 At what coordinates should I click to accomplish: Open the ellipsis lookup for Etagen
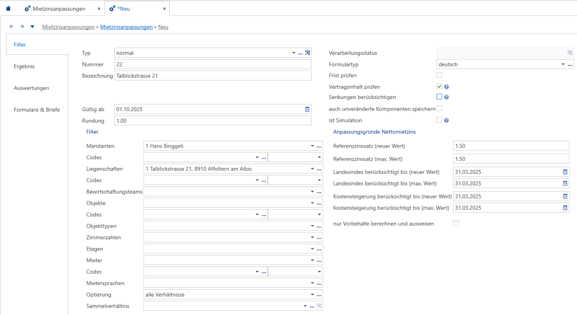(319, 249)
